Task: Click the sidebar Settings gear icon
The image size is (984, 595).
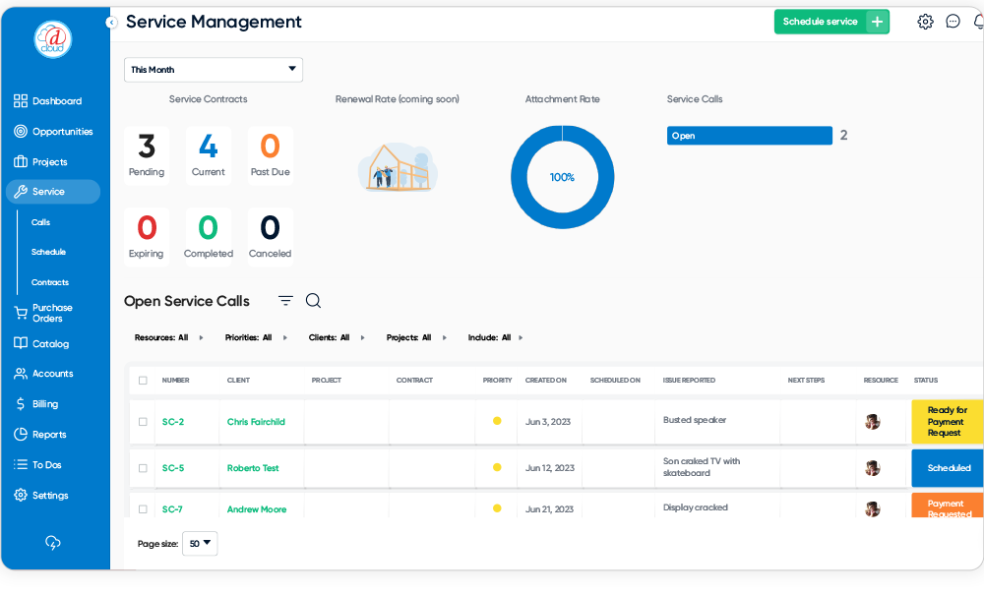Action: point(21,496)
